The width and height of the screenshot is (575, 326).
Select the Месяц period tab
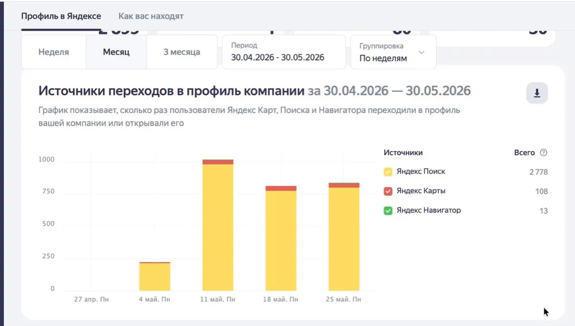(116, 52)
